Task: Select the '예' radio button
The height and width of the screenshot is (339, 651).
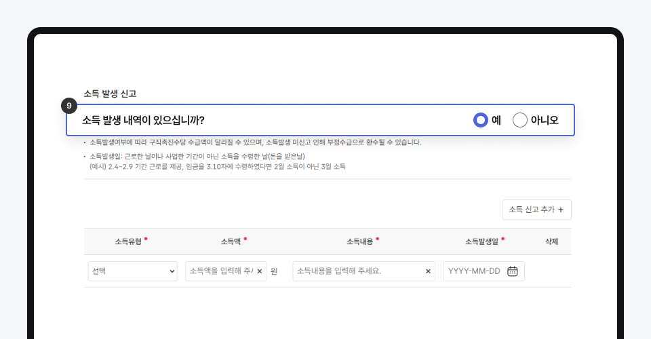Action: (x=481, y=120)
